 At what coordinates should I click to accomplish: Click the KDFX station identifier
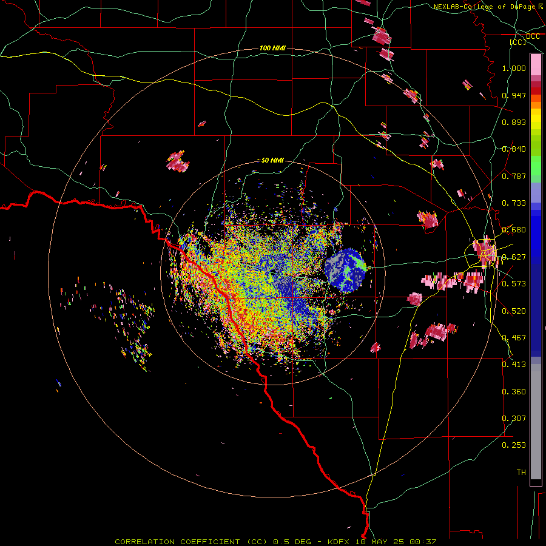coord(340,542)
